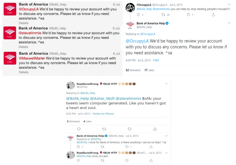Click reply icon under the 'heart and soul' tweet
Screen dimensions: 236x165
79,129
